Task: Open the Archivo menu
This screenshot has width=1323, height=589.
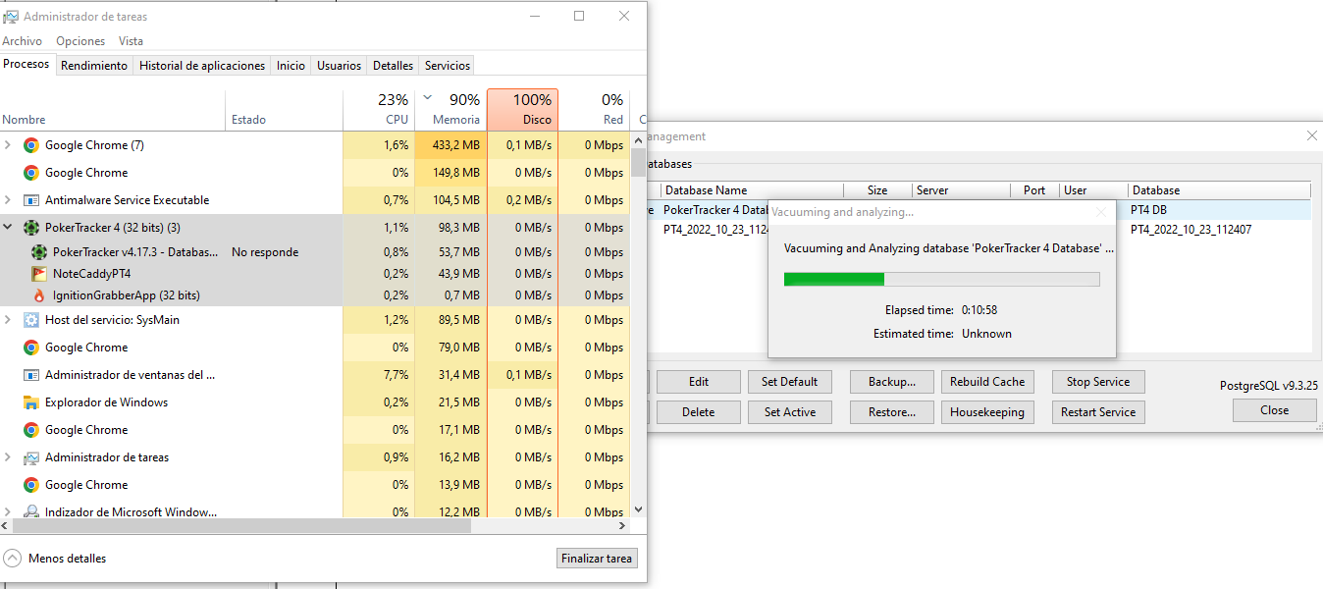Action: [x=22, y=41]
